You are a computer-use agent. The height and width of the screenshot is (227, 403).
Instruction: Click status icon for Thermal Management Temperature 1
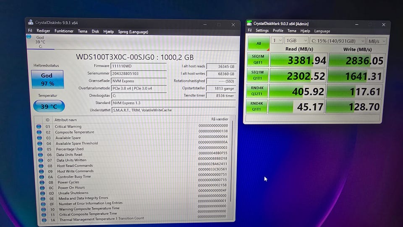[44, 220]
